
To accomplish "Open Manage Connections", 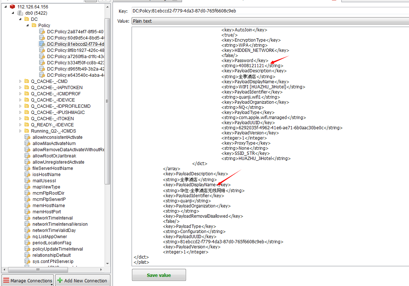I will click(x=28, y=281).
